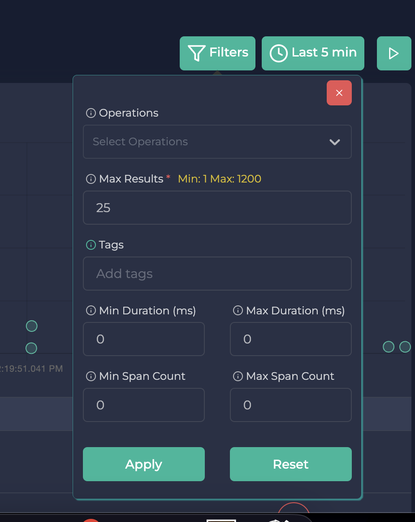Select the upper-left trace dot on chart
The width and height of the screenshot is (415, 522).
pyautogui.click(x=31, y=326)
